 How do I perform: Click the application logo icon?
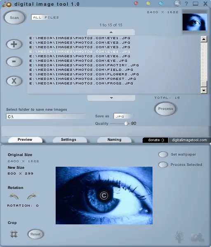coord(7,4)
